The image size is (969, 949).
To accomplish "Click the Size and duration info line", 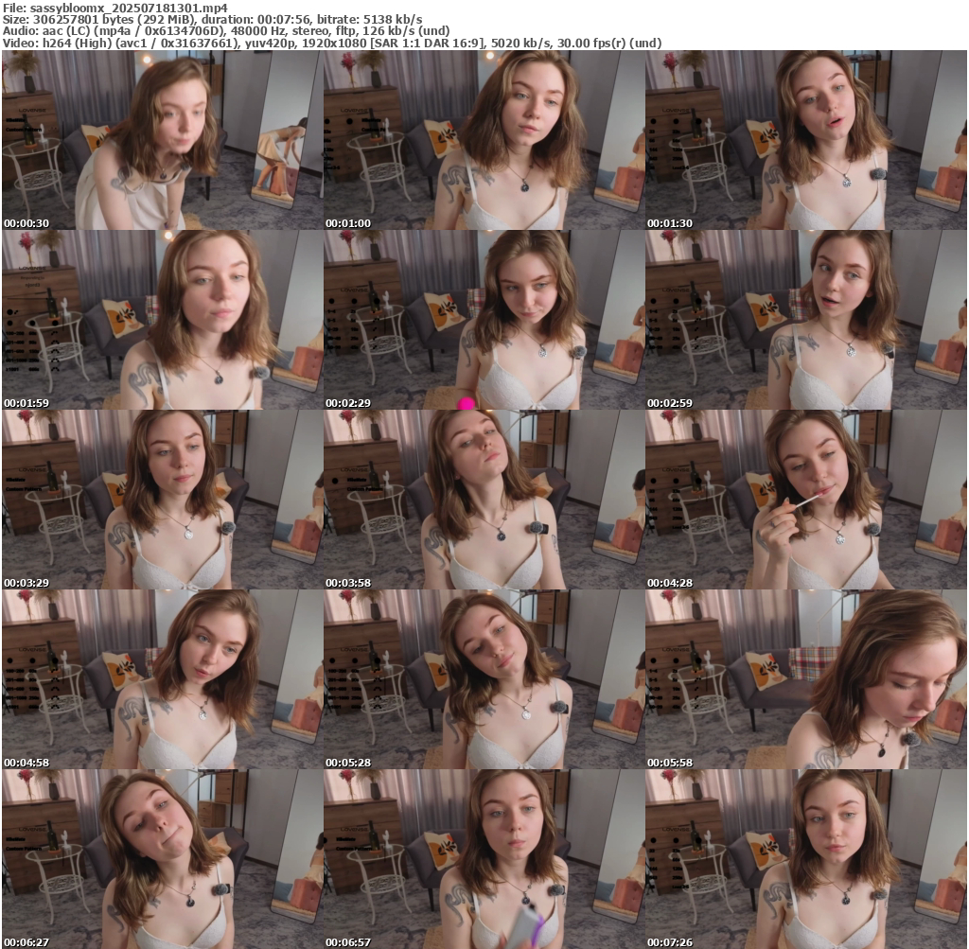I will point(213,19).
